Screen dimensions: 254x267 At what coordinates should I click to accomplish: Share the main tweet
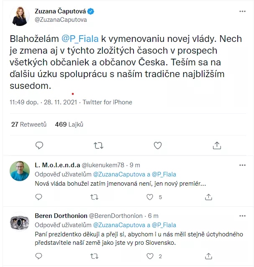217,145
